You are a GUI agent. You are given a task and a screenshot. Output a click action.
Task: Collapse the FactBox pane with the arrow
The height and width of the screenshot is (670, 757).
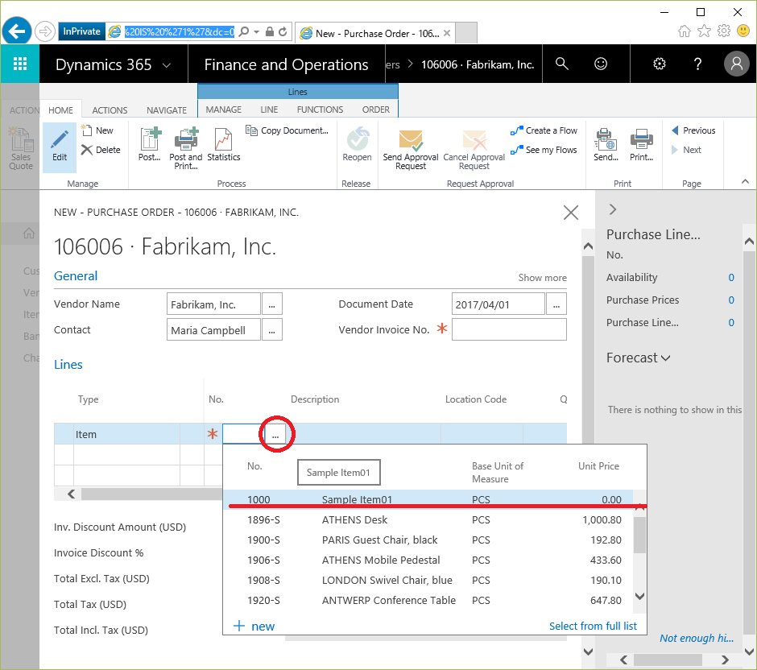[x=613, y=209]
